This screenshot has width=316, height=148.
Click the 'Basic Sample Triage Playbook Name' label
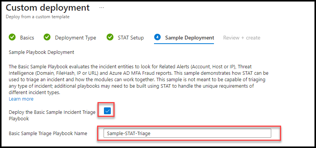(48, 134)
